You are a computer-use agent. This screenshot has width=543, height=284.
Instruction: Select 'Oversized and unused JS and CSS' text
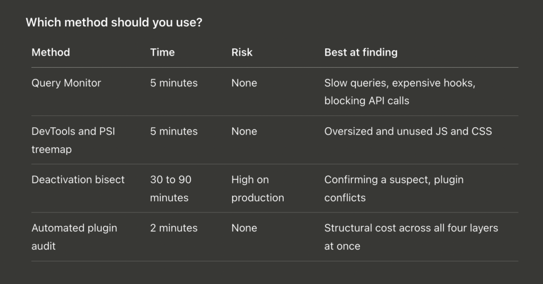click(x=408, y=131)
